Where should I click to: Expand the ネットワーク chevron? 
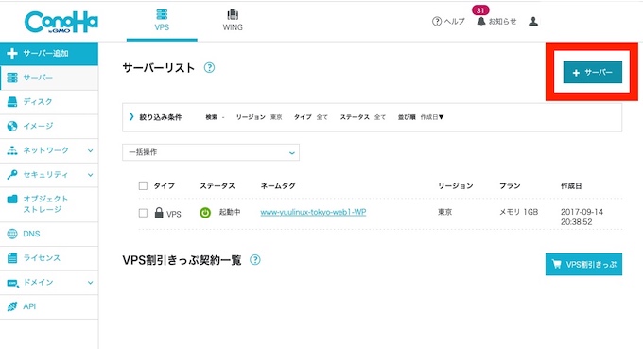[90, 150]
